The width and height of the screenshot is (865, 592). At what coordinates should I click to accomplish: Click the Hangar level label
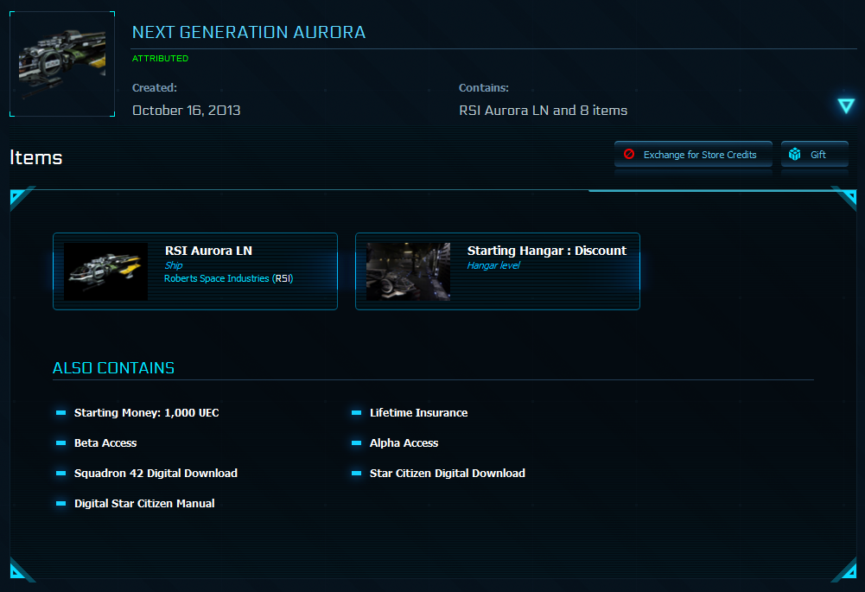[493, 265]
